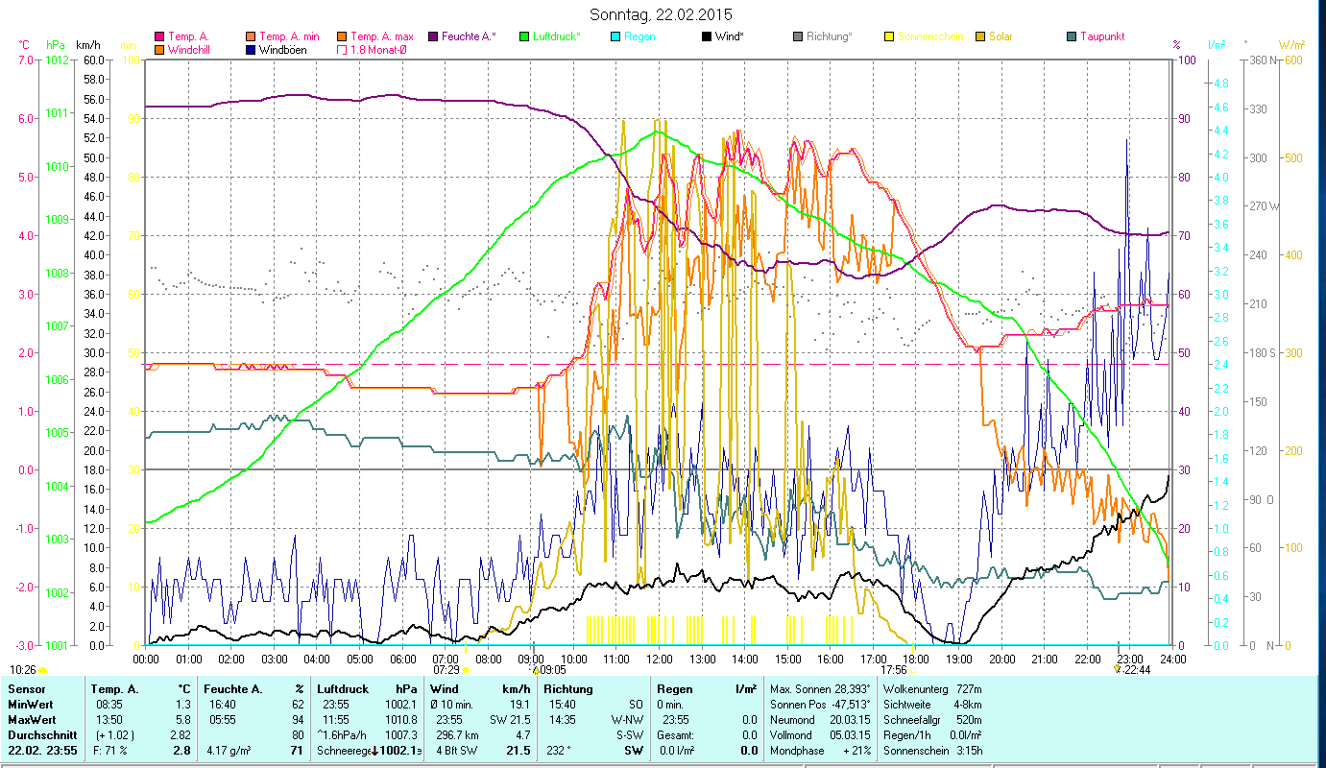
Task: Click the Temp. A. max legend icon
Action: click(342, 36)
